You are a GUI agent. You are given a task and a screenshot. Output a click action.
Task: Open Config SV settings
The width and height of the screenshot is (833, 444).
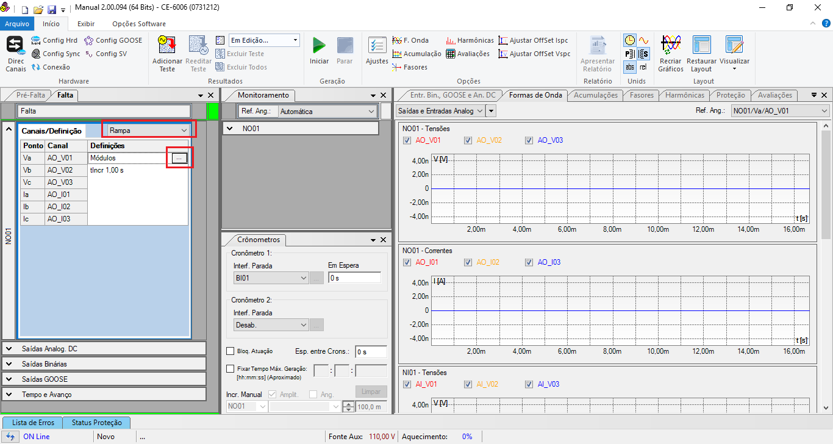click(105, 54)
